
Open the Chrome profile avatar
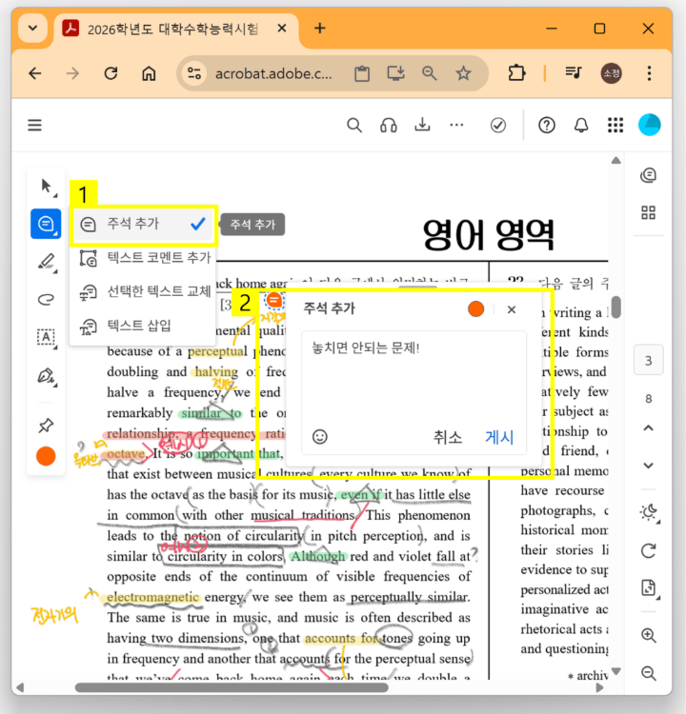coord(612,73)
